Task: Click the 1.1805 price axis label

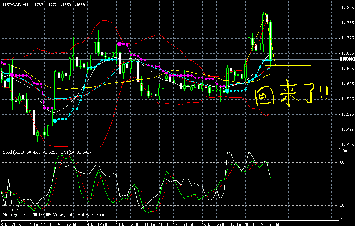Action: click(347, 8)
